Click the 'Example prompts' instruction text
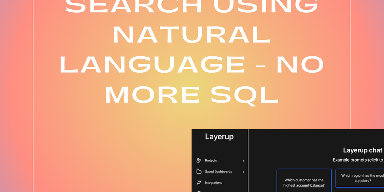This screenshot has width=384, height=192. pyautogui.click(x=358, y=160)
